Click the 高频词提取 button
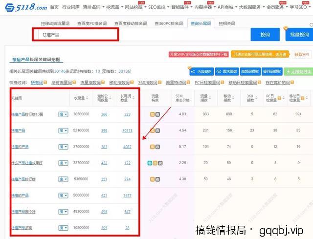This screenshot has height=239, width=313. pos(250,71)
